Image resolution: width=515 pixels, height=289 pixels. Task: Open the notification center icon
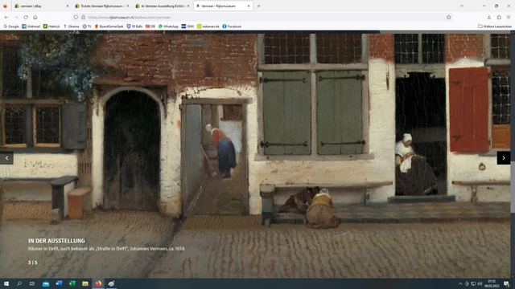pyautogui.click(x=506, y=283)
